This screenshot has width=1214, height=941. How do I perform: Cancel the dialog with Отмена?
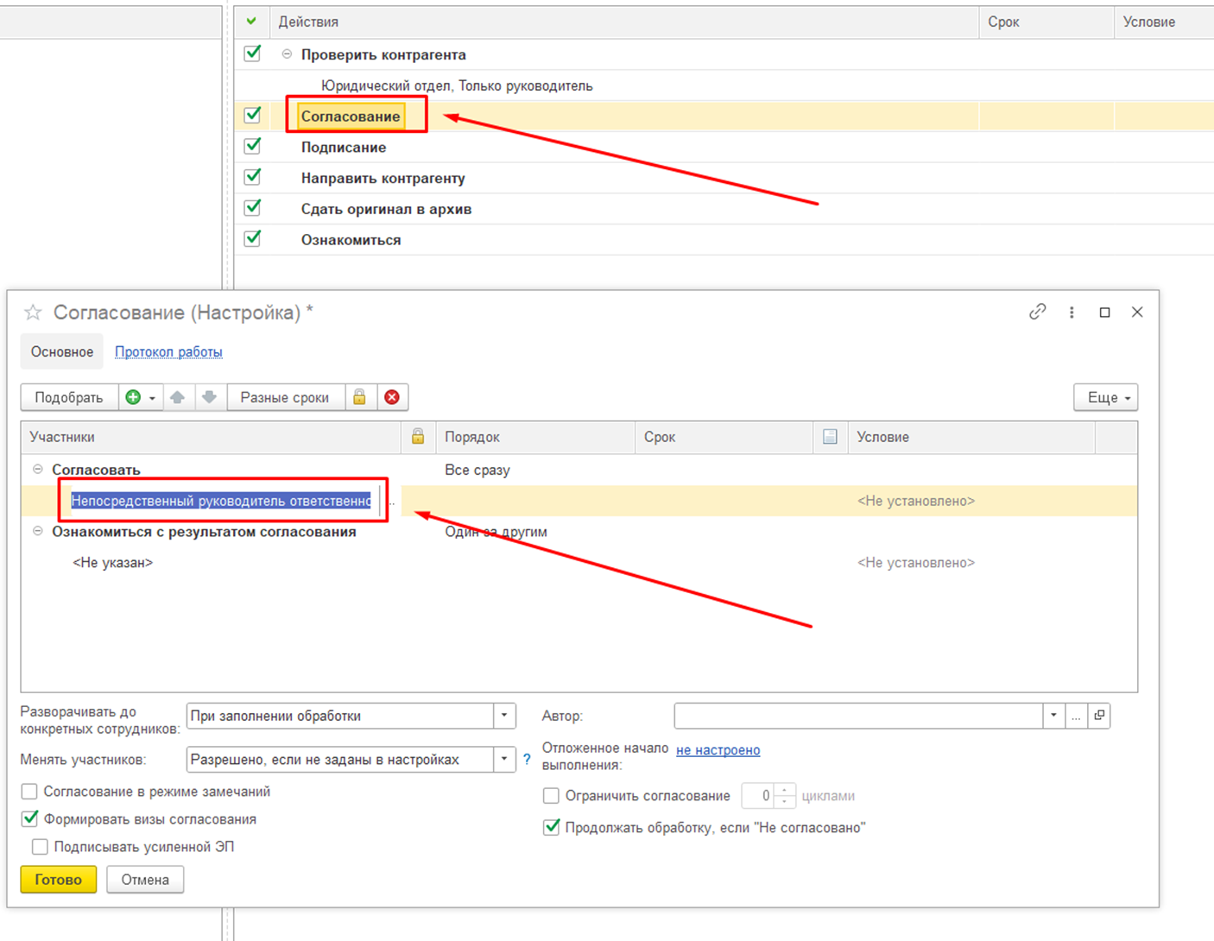[145, 880]
